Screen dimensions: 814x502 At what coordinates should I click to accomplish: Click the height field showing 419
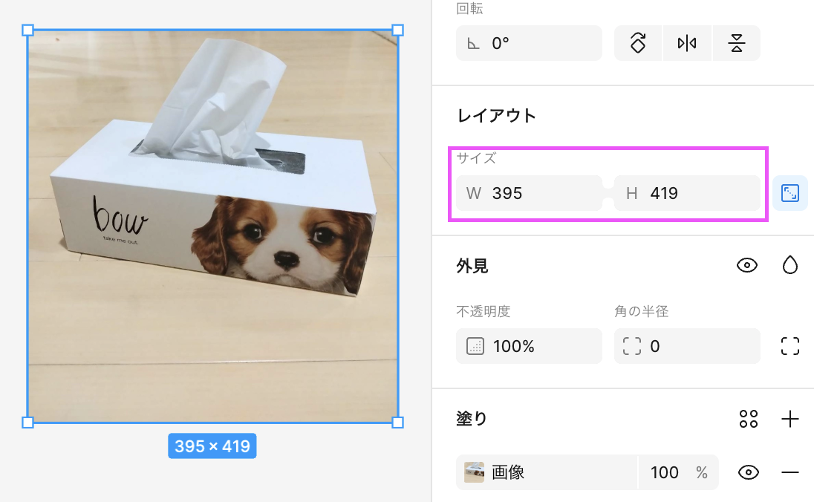[x=687, y=194]
